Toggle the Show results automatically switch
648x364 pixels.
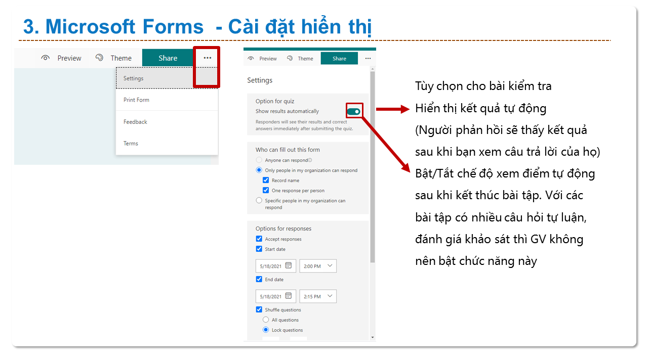(354, 111)
